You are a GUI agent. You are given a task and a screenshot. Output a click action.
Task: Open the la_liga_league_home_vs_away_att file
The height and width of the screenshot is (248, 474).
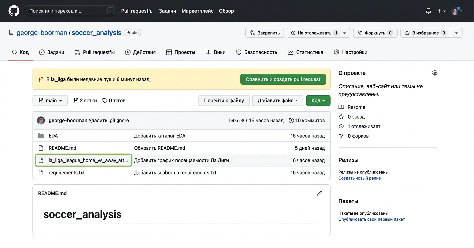coord(88,160)
